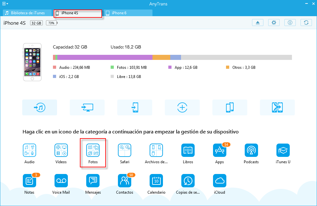Open settings with the gear button
The width and height of the screenshot is (317, 206).
click(x=274, y=23)
